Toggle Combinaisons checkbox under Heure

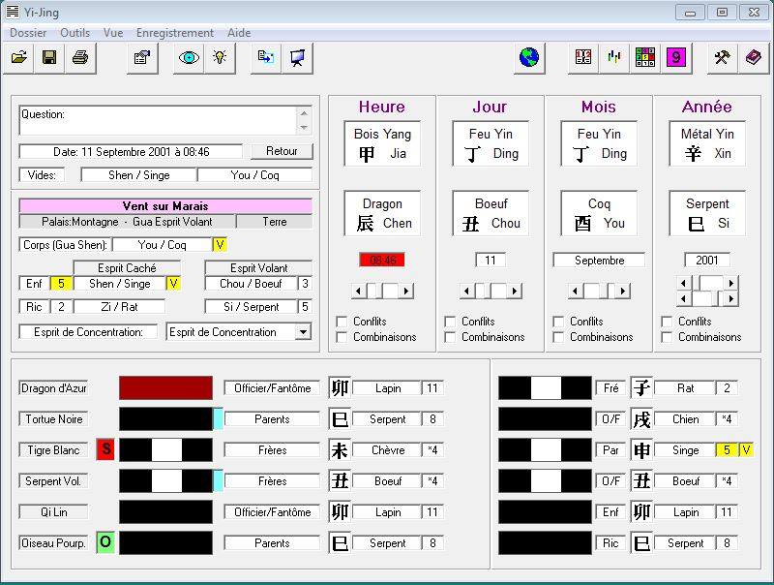tap(342, 337)
